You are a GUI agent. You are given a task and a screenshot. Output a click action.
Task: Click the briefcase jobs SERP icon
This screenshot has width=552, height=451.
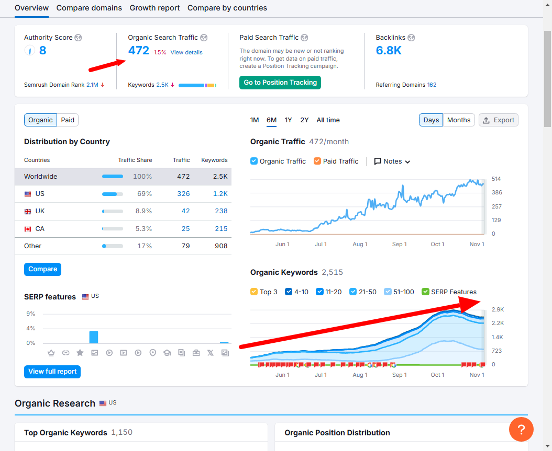click(x=196, y=353)
